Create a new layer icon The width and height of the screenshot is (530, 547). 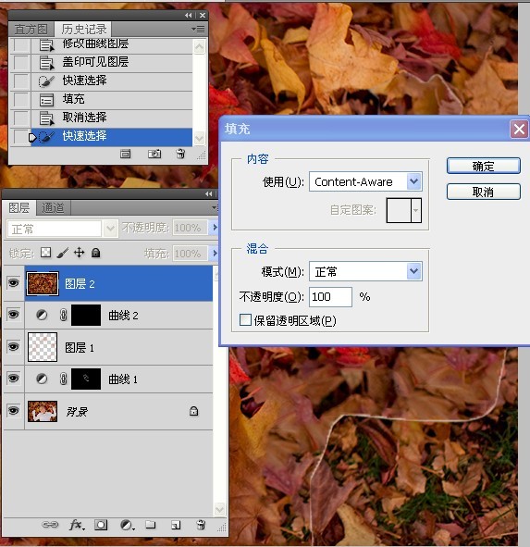pyautogui.click(x=176, y=525)
